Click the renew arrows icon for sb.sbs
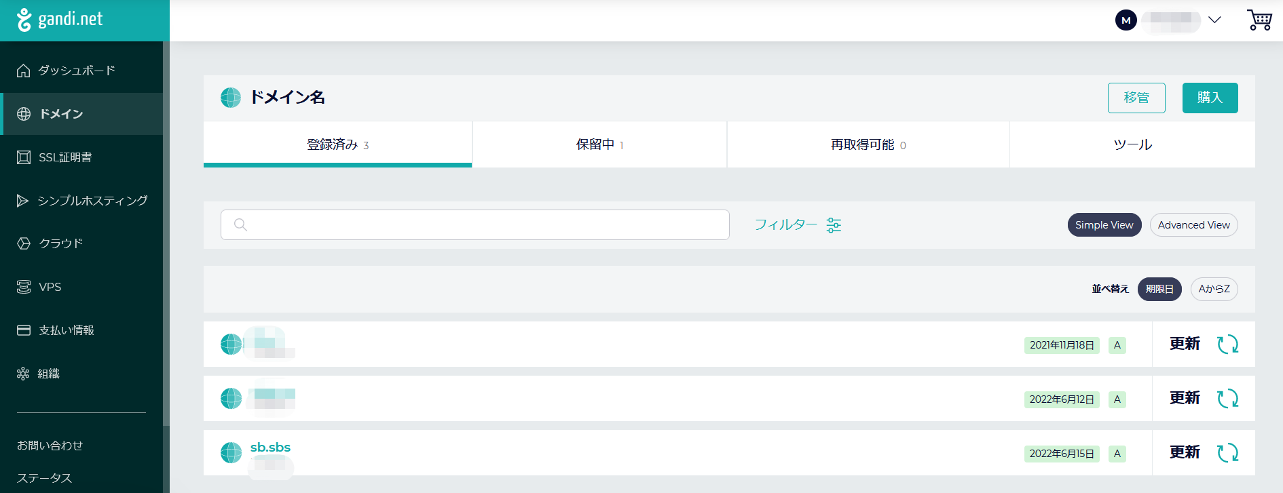The width and height of the screenshot is (1283, 493). point(1227,453)
